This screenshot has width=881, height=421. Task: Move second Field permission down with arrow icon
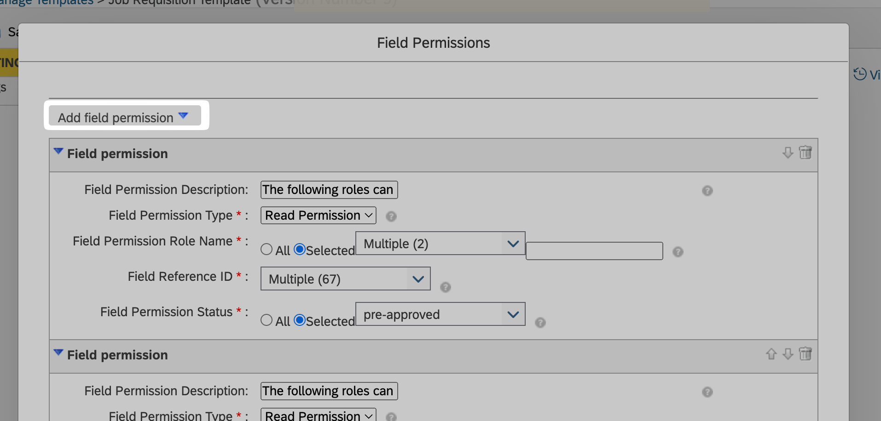788,354
